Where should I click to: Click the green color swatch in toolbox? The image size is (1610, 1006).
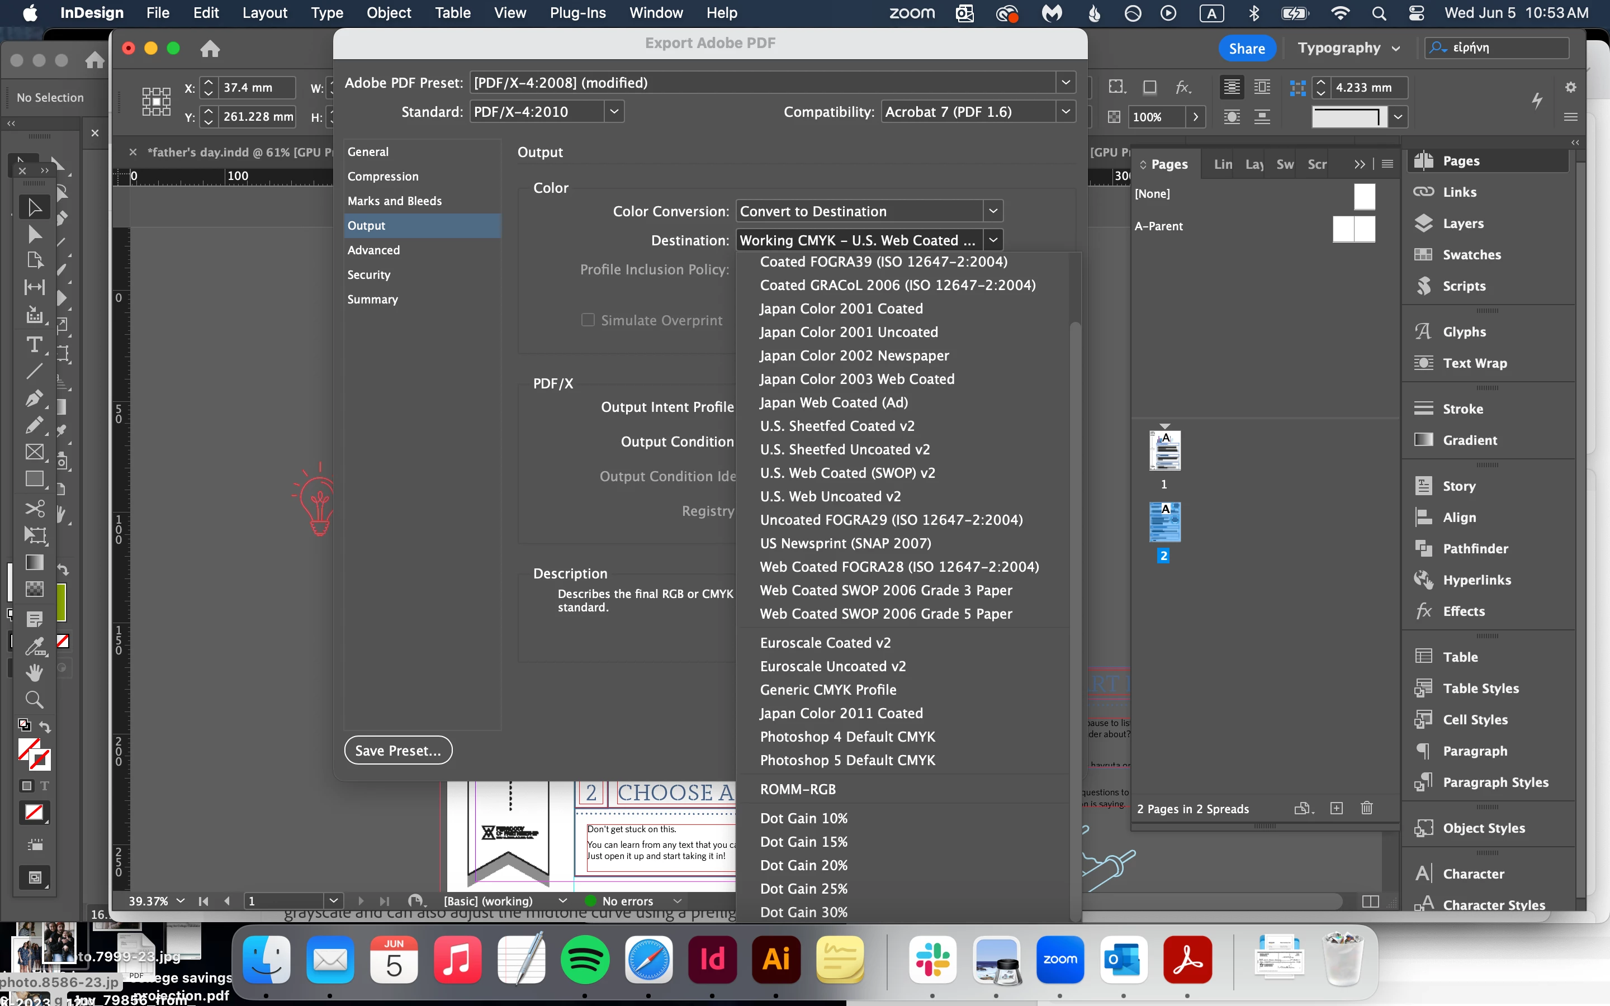click(61, 602)
